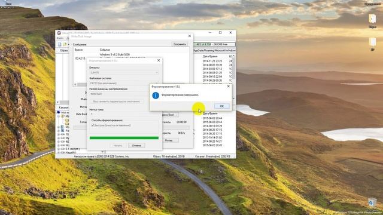
Task: Confirm format completed message with OK
Action: [x=221, y=106]
